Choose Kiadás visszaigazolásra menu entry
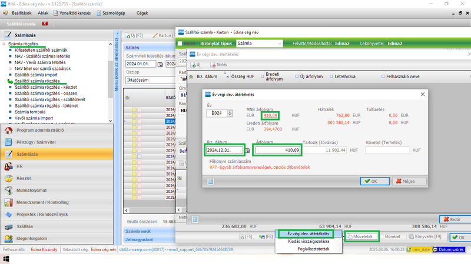The image size is (471, 264). pyautogui.click(x=309, y=241)
